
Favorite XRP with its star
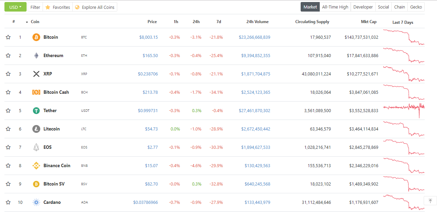pyautogui.click(x=8, y=74)
